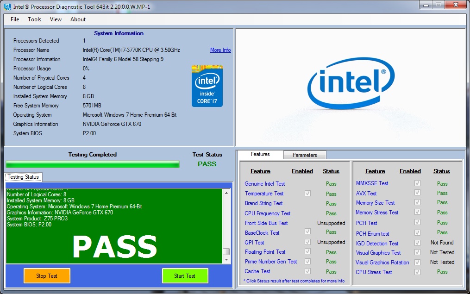Toggle the QPI Test checkbox

tap(307, 242)
